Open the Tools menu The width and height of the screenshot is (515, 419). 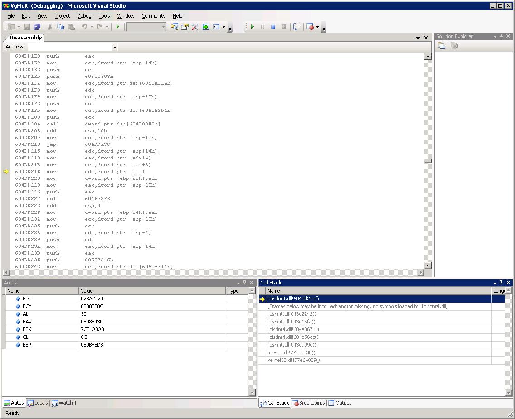coord(104,16)
